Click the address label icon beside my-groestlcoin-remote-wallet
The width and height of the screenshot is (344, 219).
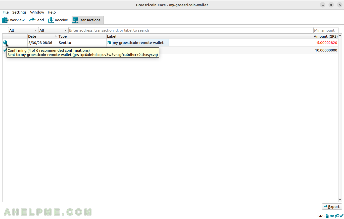(x=109, y=43)
